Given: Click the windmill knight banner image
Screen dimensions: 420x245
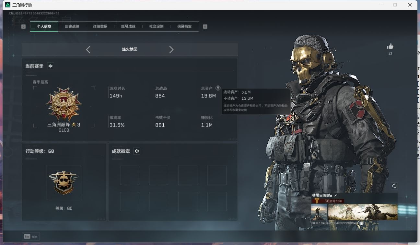Looking at the screenshot, I should click(363, 212).
